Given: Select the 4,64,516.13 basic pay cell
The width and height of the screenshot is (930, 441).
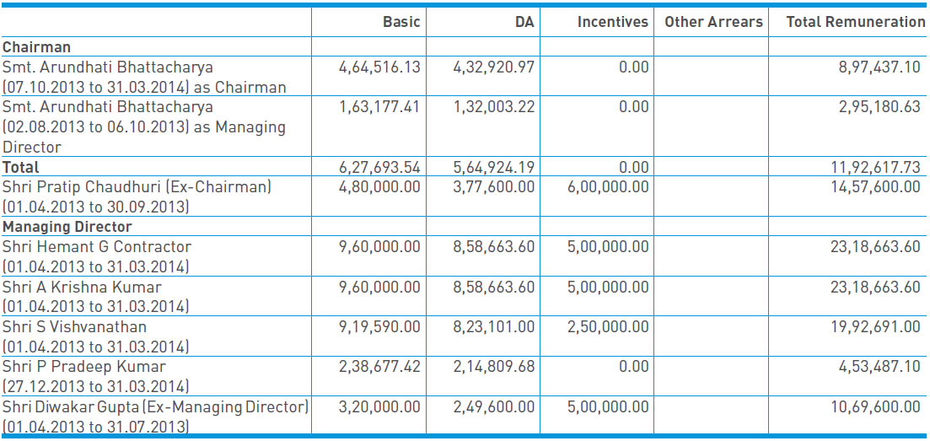Looking at the screenshot, I should pos(379,67).
